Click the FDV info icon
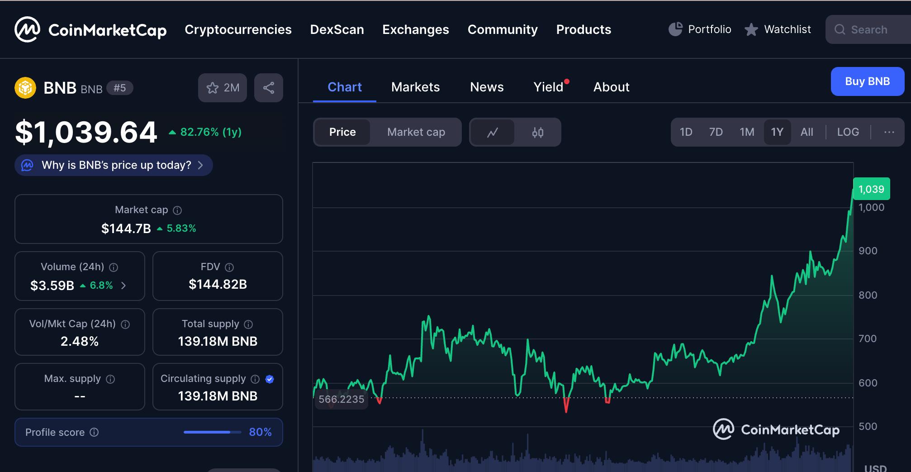 pyautogui.click(x=229, y=267)
